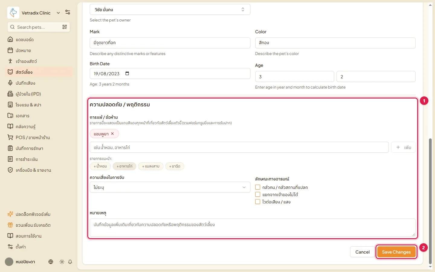Screen dimensions: 435x272
Task: Open เจ้าของสัตว์ person icon
Action: (x=10, y=61)
